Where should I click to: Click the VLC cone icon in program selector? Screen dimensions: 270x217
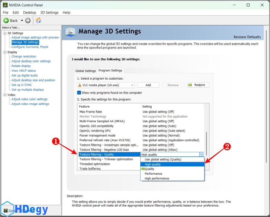click(x=80, y=85)
